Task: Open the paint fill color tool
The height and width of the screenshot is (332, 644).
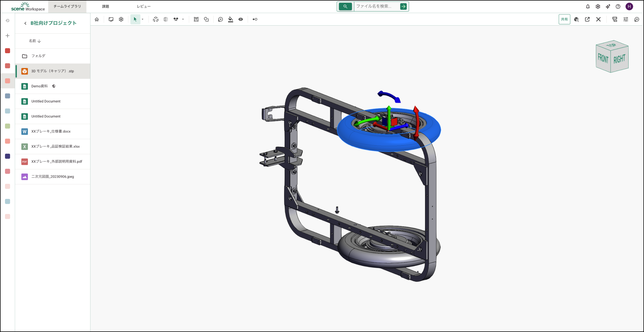Action: click(230, 19)
